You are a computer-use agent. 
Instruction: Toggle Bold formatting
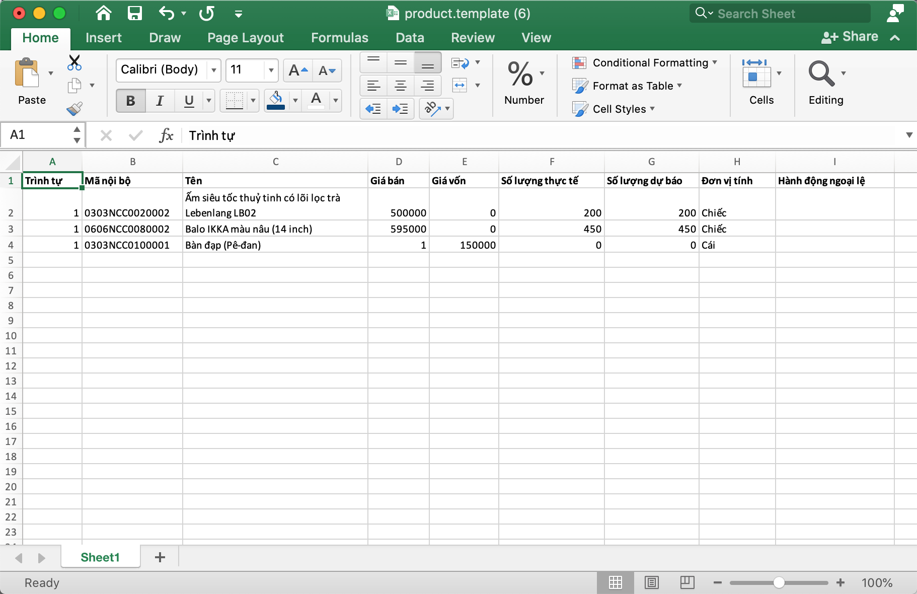(131, 101)
